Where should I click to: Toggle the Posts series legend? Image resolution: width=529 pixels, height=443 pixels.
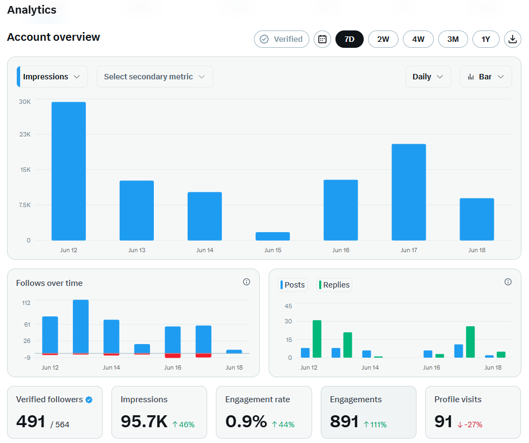(292, 285)
